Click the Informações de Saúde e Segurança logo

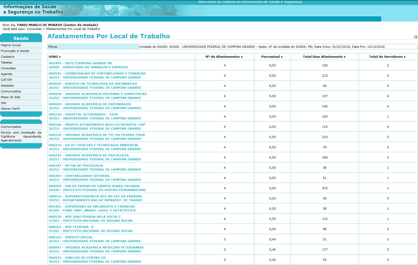coord(33,9)
